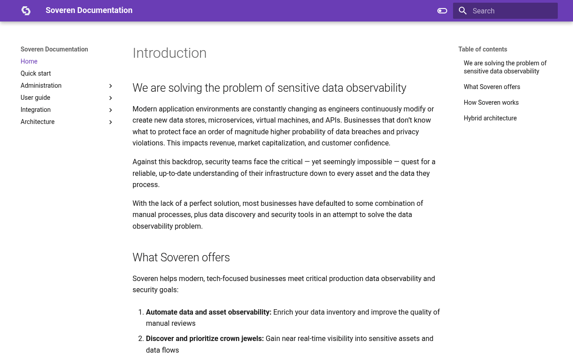Click the Soveren Documentation sidebar heading
The image size is (573, 358).
tap(54, 49)
